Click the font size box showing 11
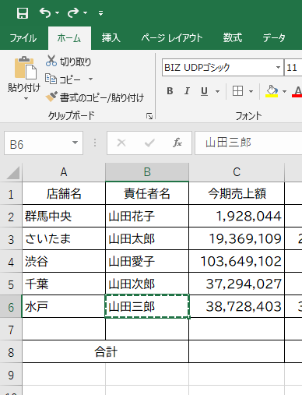This screenshot has width=302, height=395. (x=293, y=68)
